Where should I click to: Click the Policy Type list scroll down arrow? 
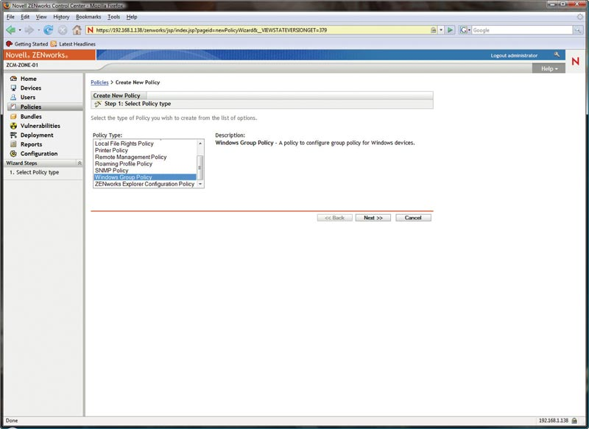point(200,184)
